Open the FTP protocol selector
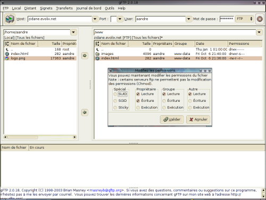This screenshot has width=266, height=200. point(244,19)
